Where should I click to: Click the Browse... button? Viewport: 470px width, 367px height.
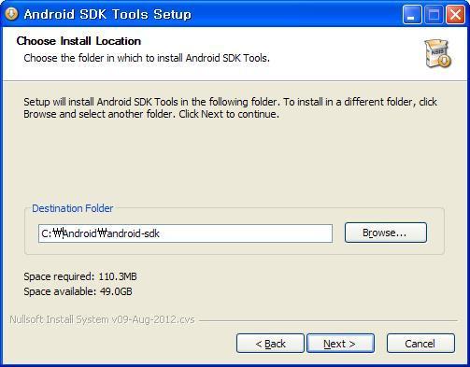click(386, 233)
